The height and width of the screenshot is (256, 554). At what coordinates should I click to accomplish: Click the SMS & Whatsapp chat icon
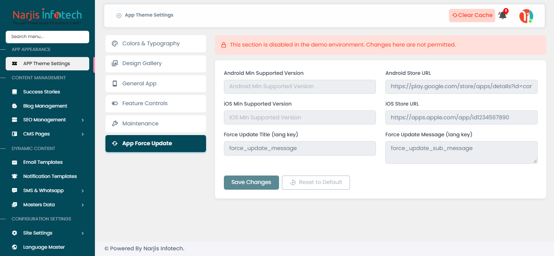coord(15,190)
